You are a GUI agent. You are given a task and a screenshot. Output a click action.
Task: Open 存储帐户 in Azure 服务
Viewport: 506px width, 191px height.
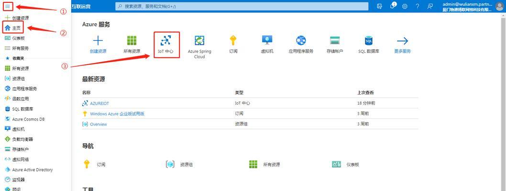point(335,44)
